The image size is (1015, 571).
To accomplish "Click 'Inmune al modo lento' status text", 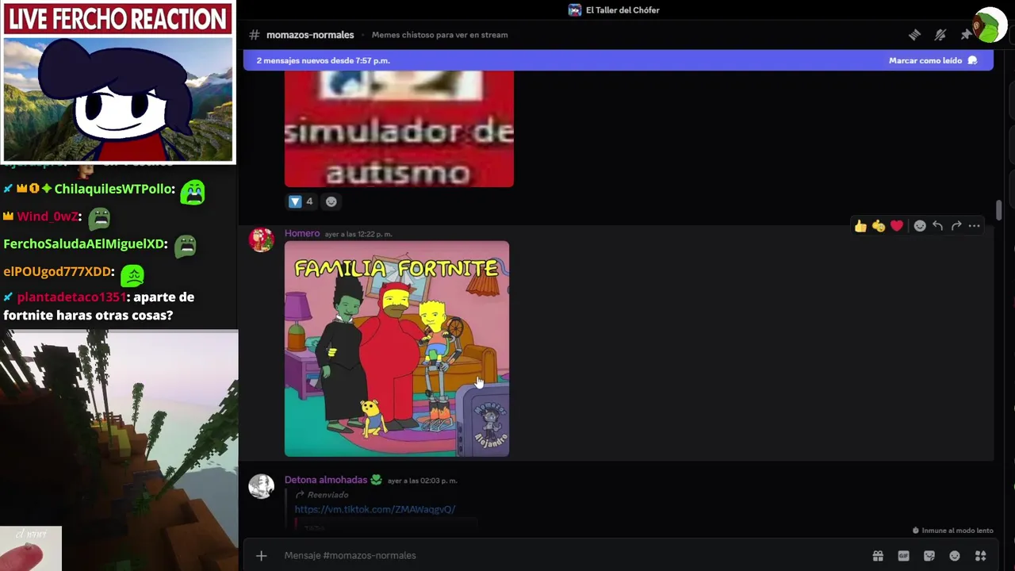I will (x=957, y=531).
